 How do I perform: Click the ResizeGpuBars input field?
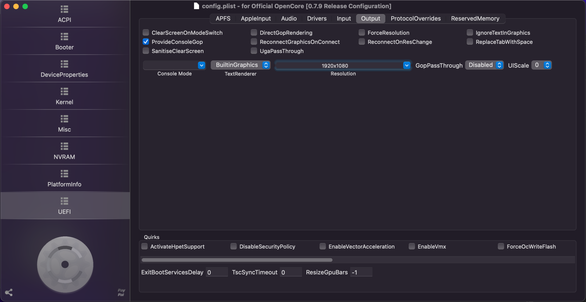[x=361, y=272]
